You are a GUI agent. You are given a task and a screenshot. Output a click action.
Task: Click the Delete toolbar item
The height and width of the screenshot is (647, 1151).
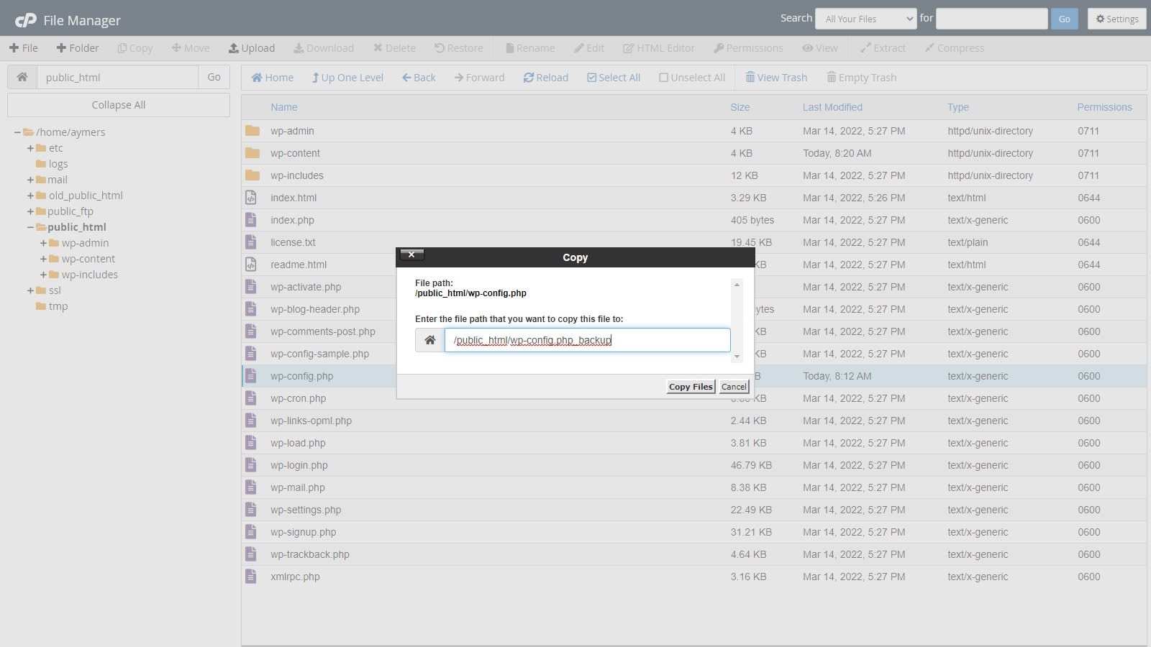tap(394, 48)
